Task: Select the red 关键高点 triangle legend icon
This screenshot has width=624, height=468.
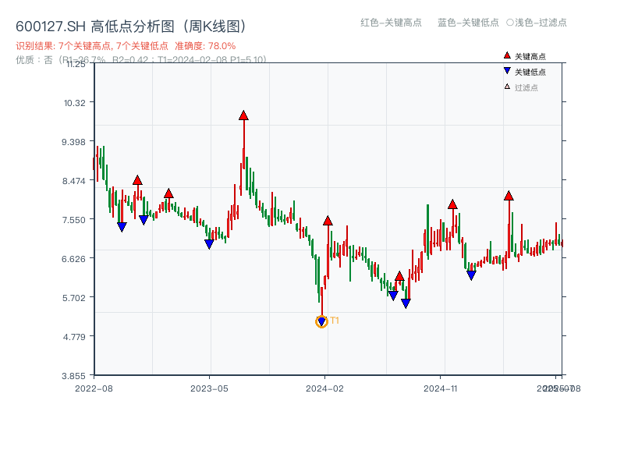Action: [506, 55]
